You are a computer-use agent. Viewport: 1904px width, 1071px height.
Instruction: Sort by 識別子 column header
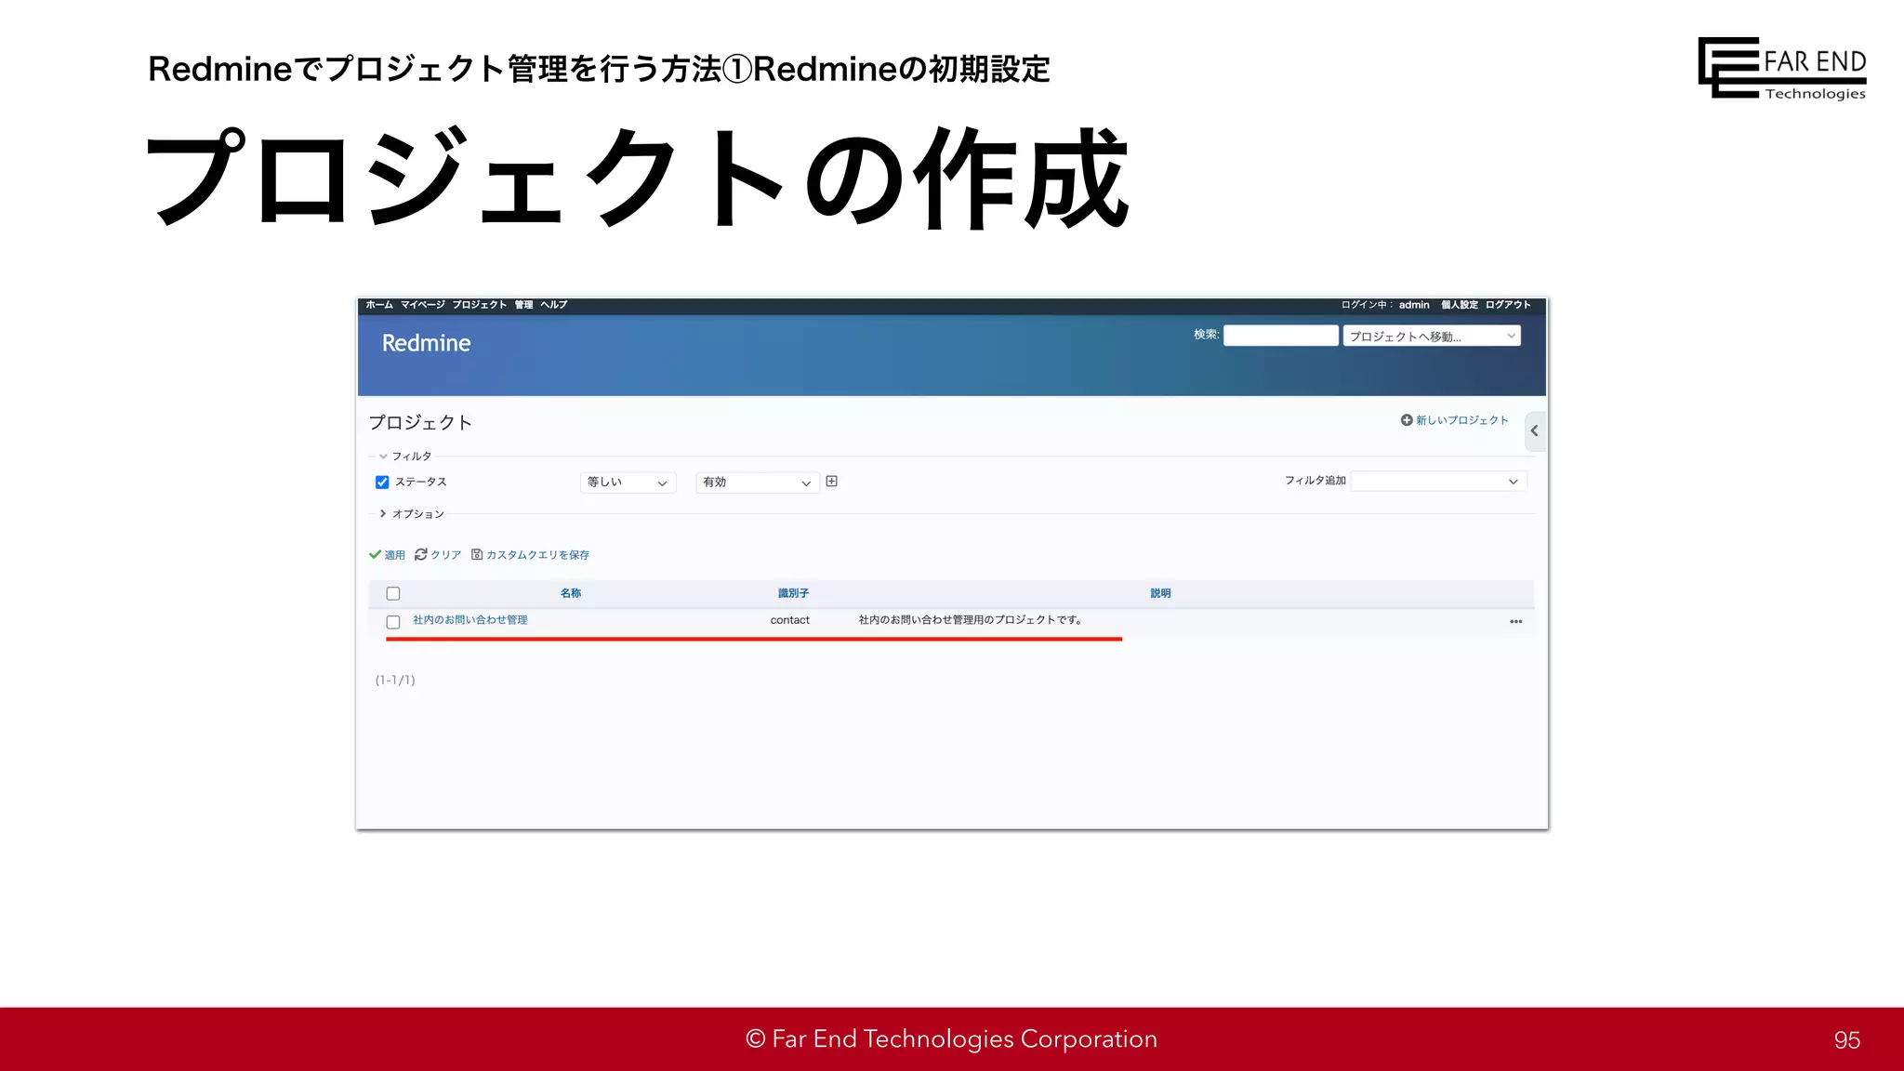click(794, 593)
